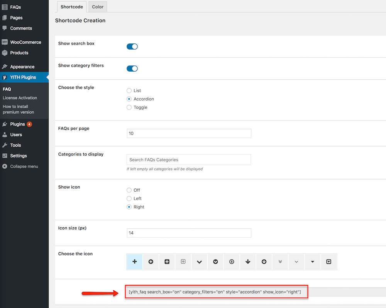Choose the bold down-arrow icon option
The width and height of the screenshot is (386, 308).
(248, 261)
